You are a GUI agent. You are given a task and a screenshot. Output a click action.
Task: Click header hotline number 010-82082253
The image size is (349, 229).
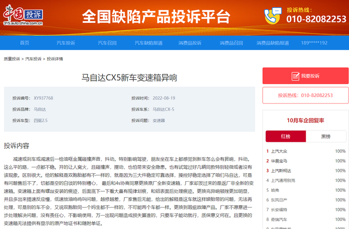click(x=316, y=19)
